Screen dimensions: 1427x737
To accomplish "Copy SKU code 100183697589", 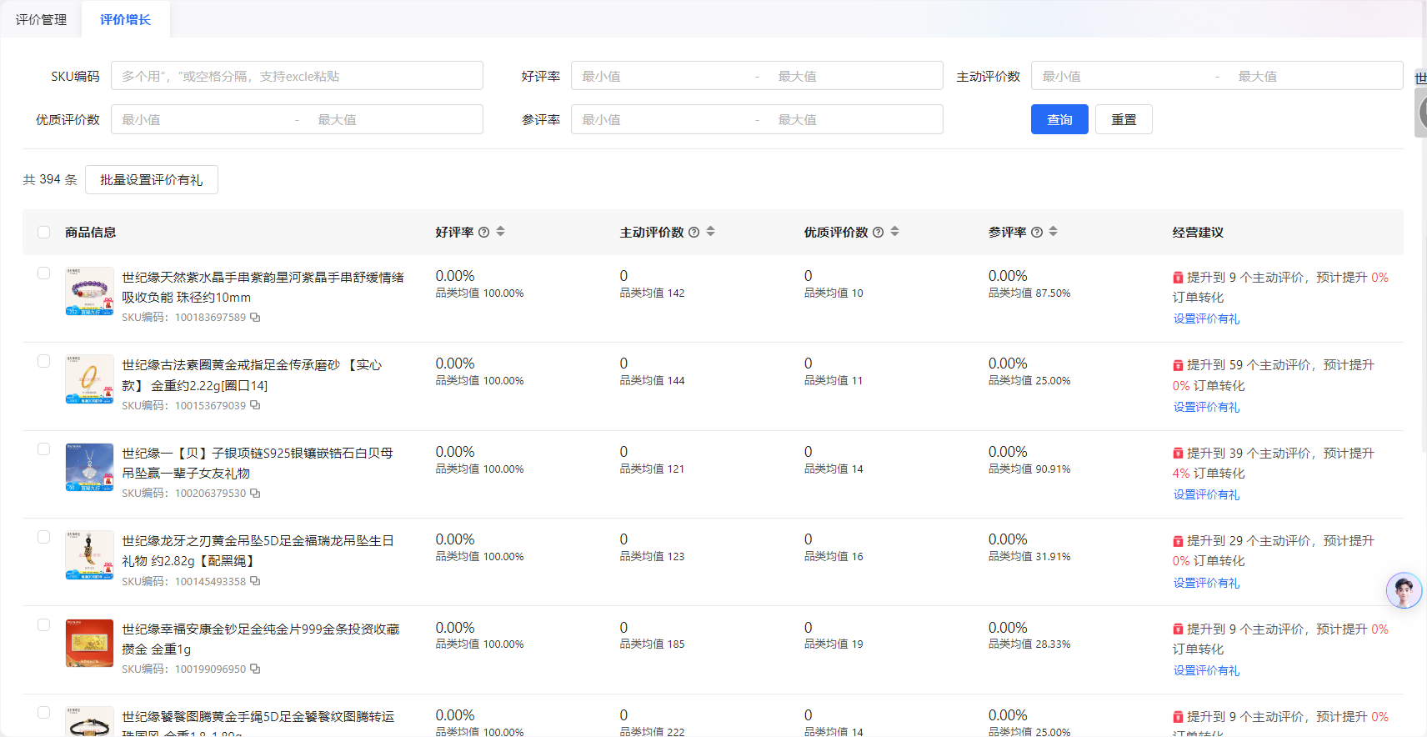I will [x=255, y=318].
